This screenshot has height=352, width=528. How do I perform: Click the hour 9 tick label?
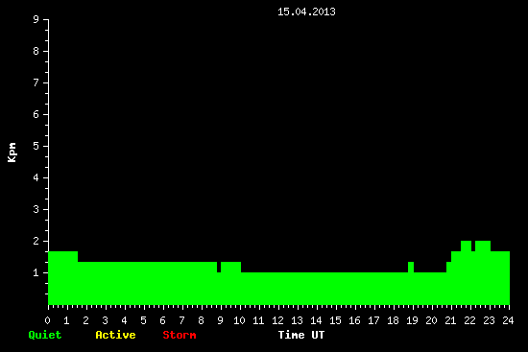tap(220, 320)
